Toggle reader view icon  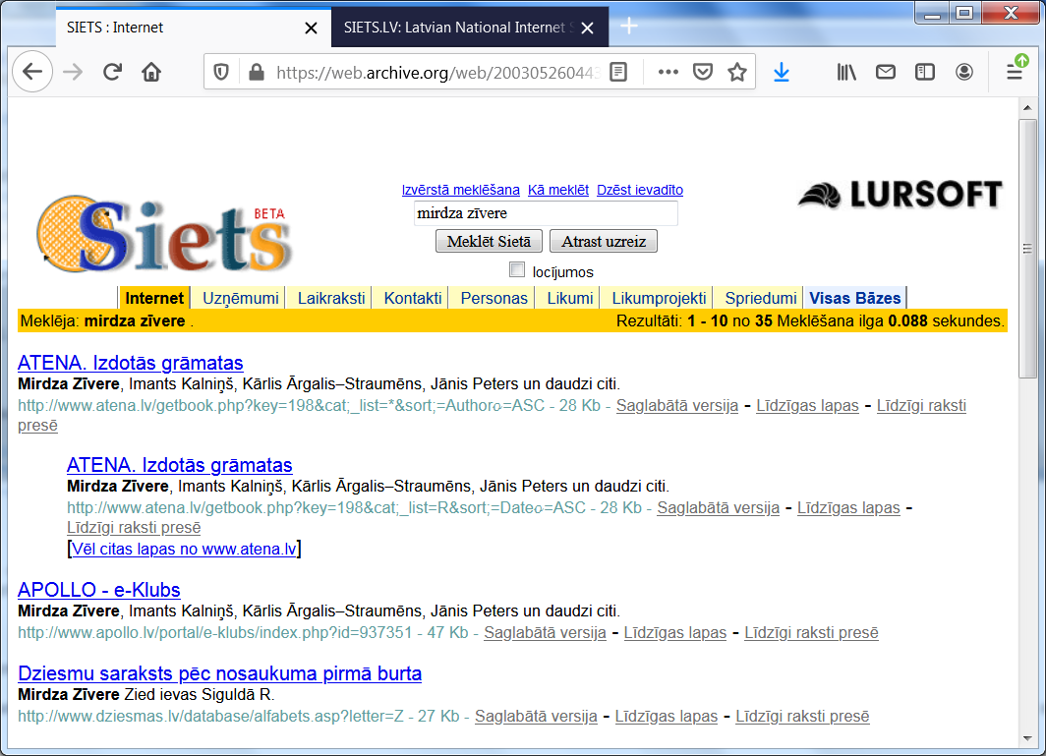pyautogui.click(x=618, y=72)
